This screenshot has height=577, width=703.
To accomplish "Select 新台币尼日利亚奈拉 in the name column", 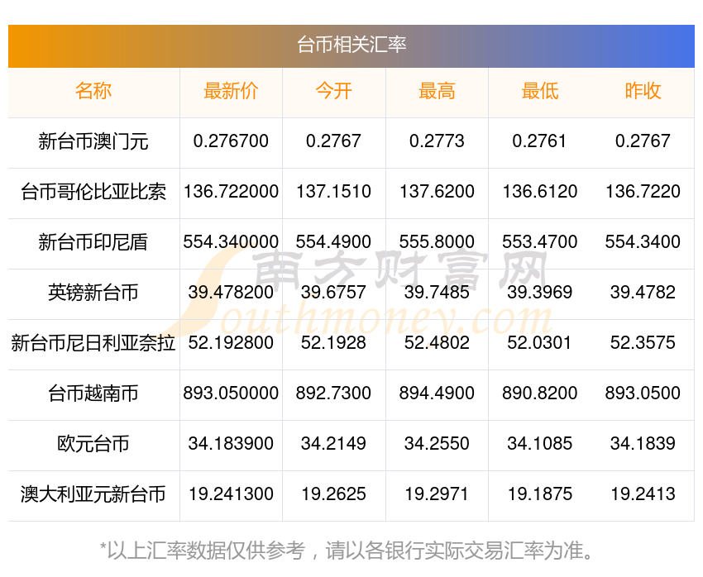I will point(93,343).
